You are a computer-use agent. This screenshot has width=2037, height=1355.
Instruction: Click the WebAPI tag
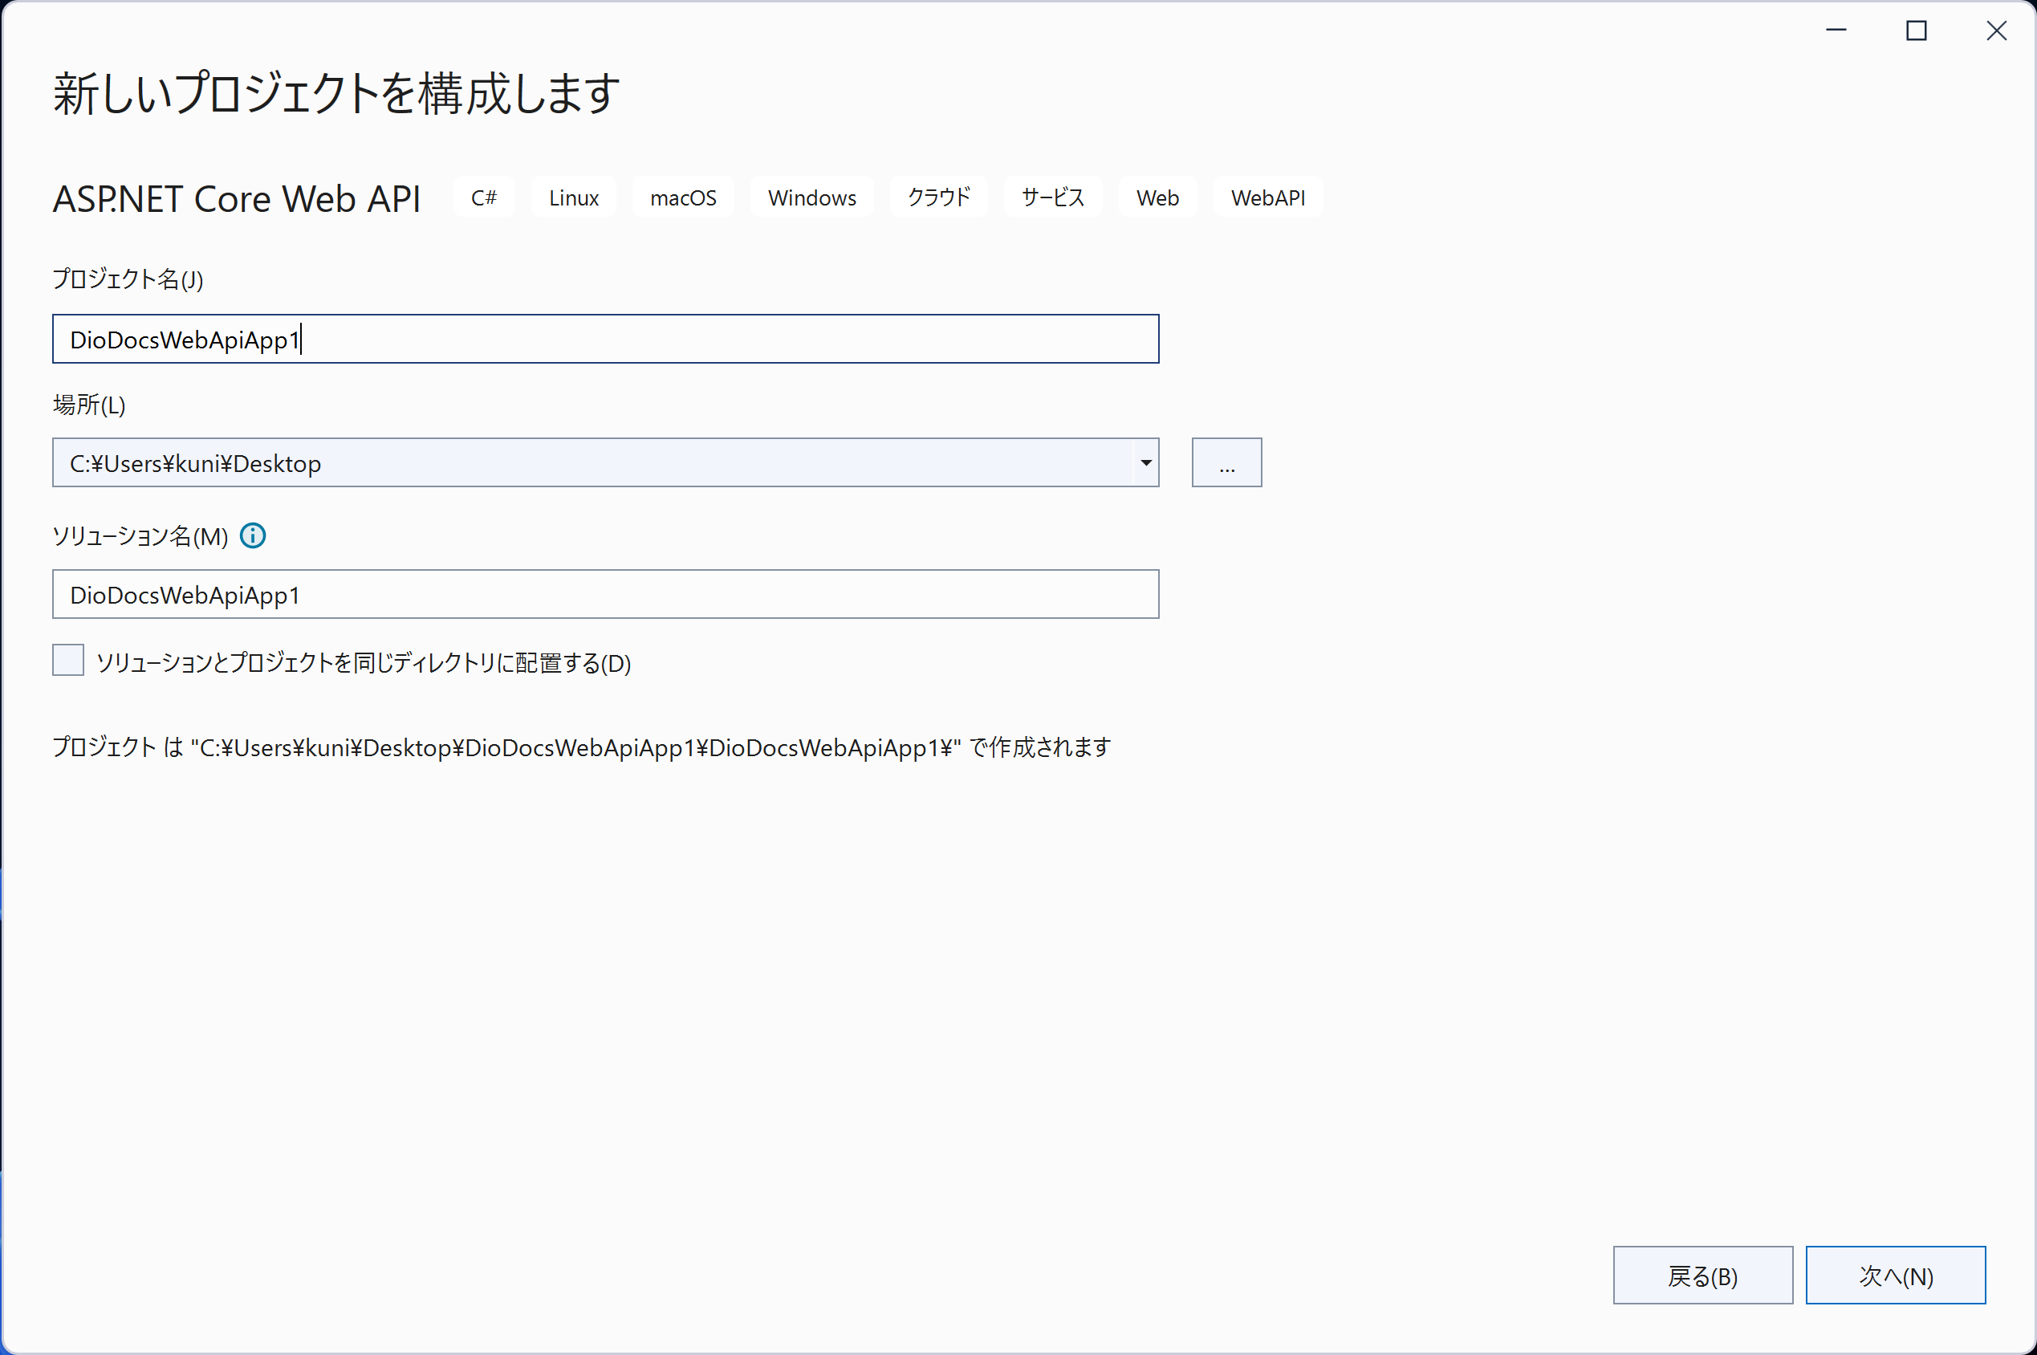[x=1268, y=197]
